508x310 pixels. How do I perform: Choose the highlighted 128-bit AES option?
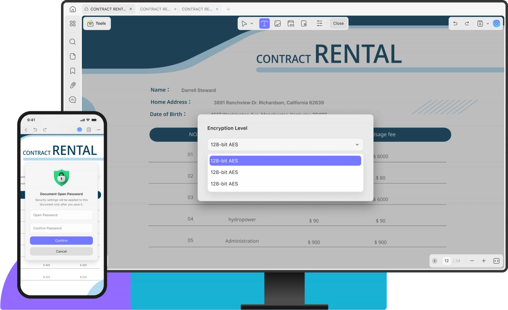coord(285,161)
